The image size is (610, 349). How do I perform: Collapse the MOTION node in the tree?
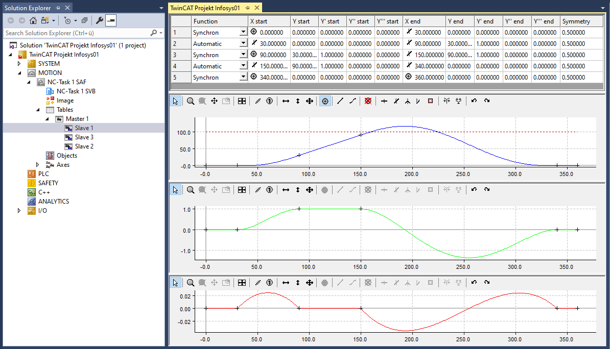coord(19,72)
